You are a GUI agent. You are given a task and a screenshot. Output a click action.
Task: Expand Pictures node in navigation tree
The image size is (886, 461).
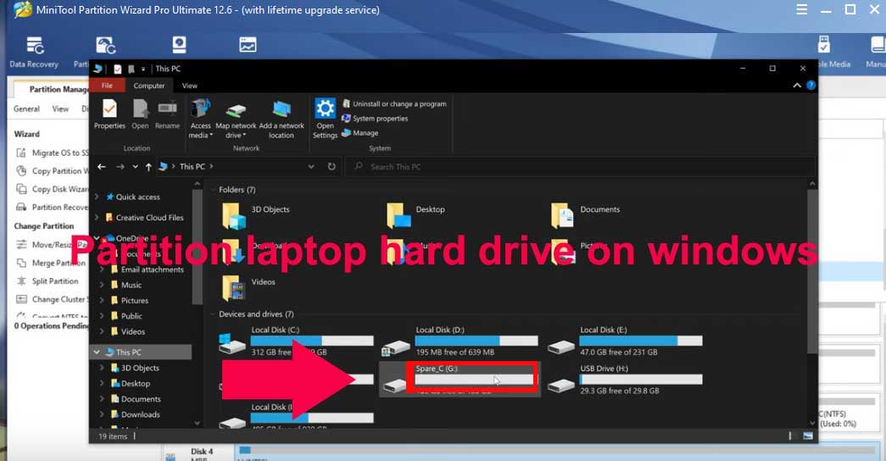(x=103, y=301)
